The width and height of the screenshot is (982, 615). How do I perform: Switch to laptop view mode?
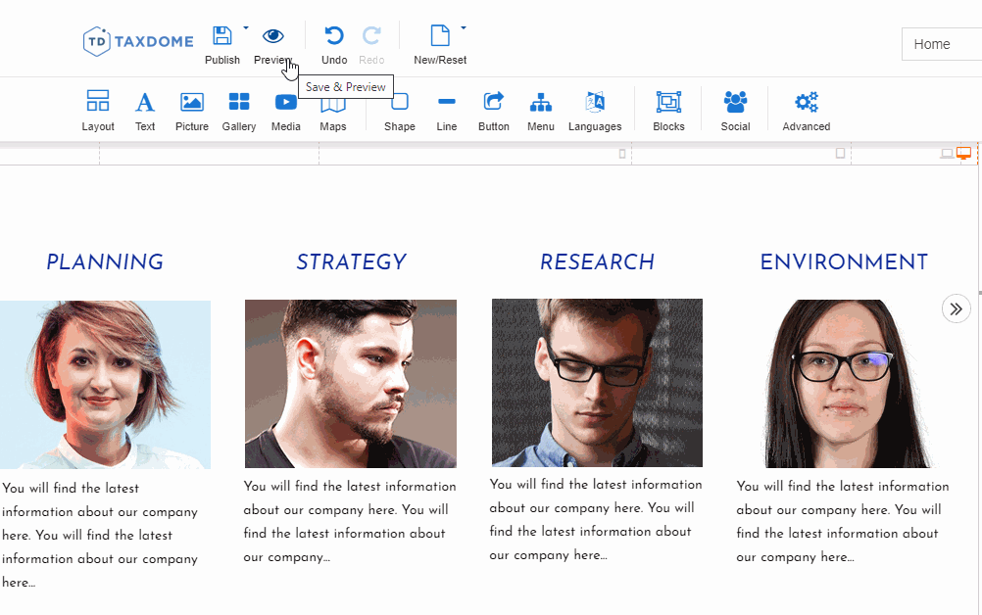click(x=947, y=154)
